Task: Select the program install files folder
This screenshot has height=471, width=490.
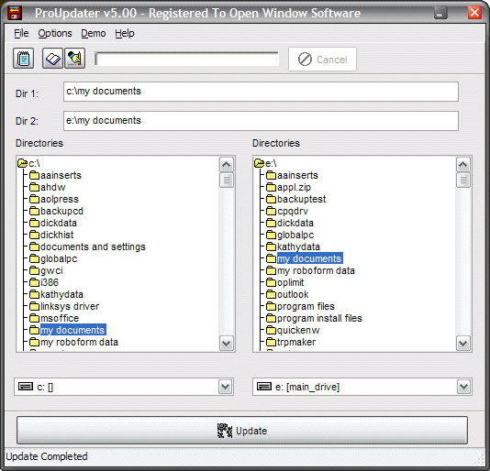Action: pos(314,318)
